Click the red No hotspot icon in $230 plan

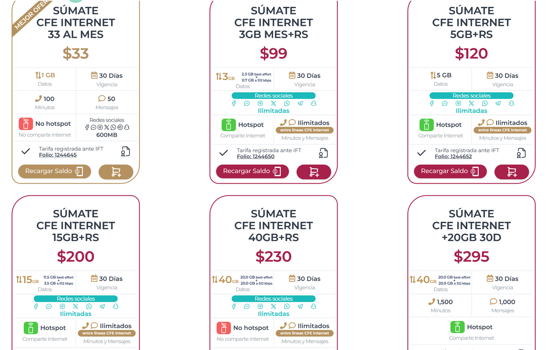tap(223, 328)
